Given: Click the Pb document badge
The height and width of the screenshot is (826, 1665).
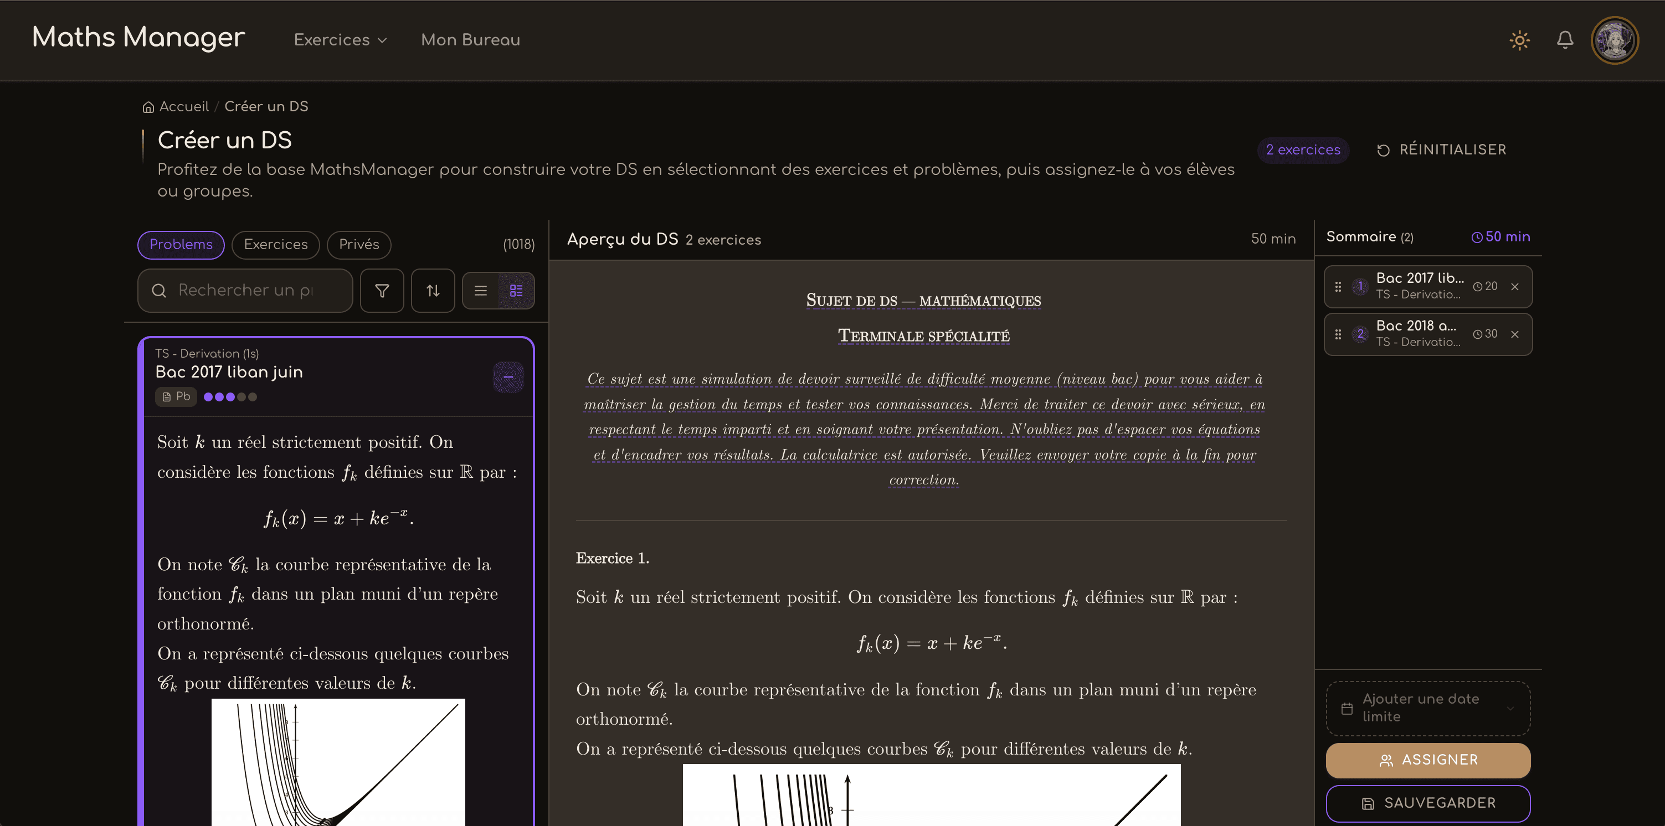Looking at the screenshot, I should point(176,396).
